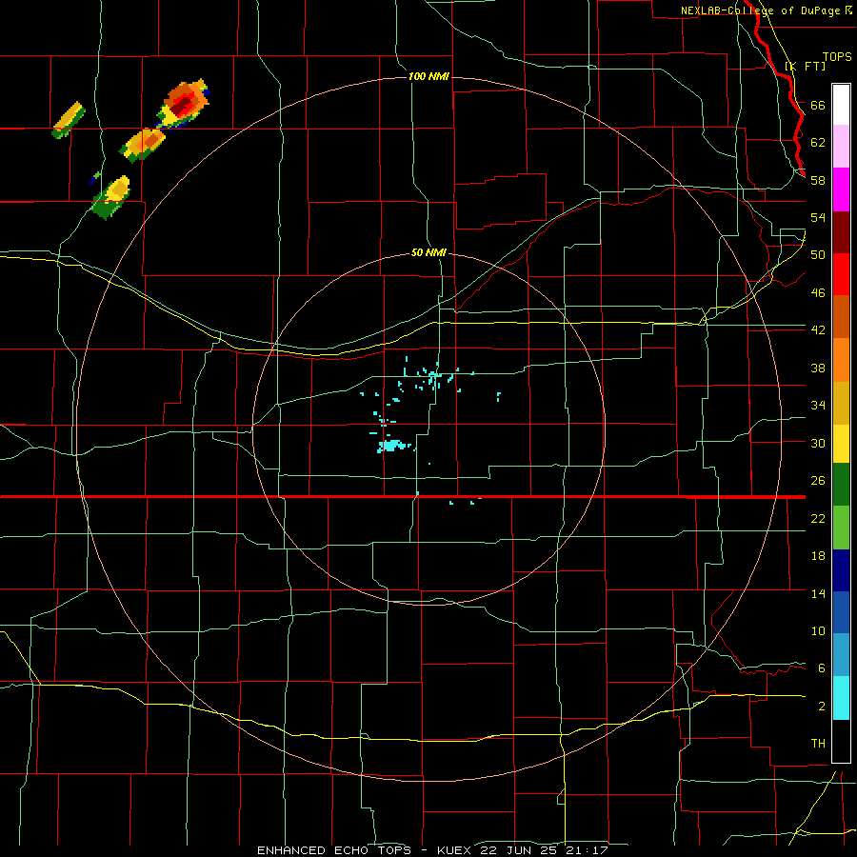The height and width of the screenshot is (857, 857).
Task: Click the legend value 14
Action: click(818, 593)
